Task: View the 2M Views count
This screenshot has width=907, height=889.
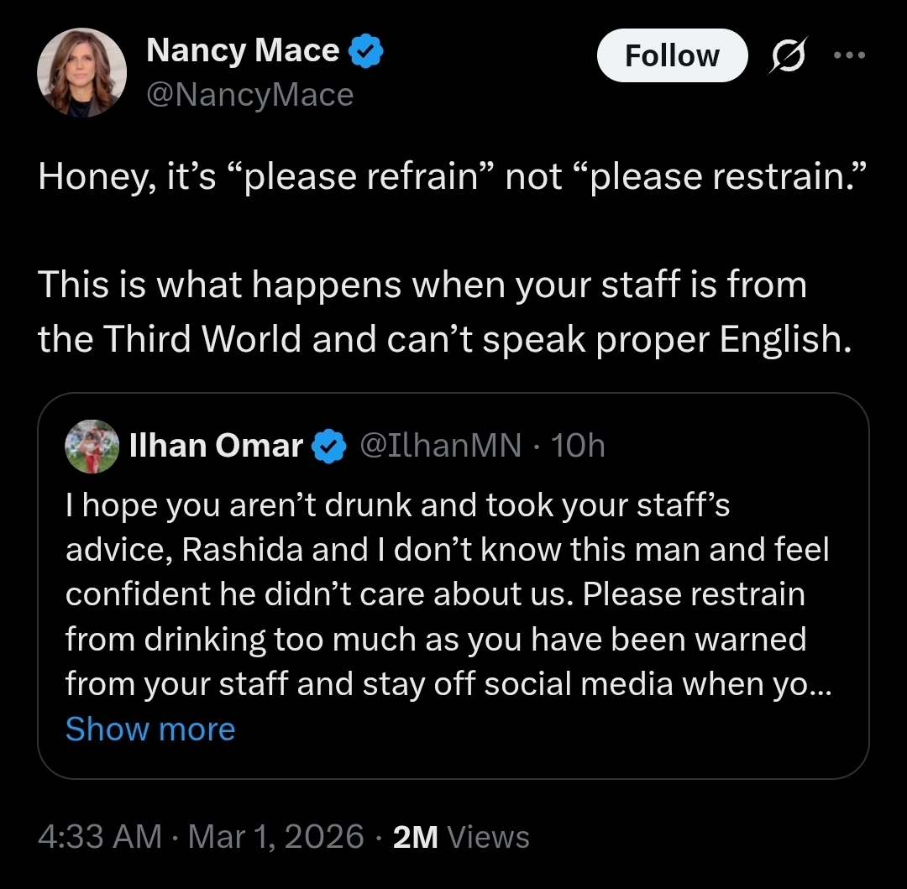Action: (x=461, y=837)
